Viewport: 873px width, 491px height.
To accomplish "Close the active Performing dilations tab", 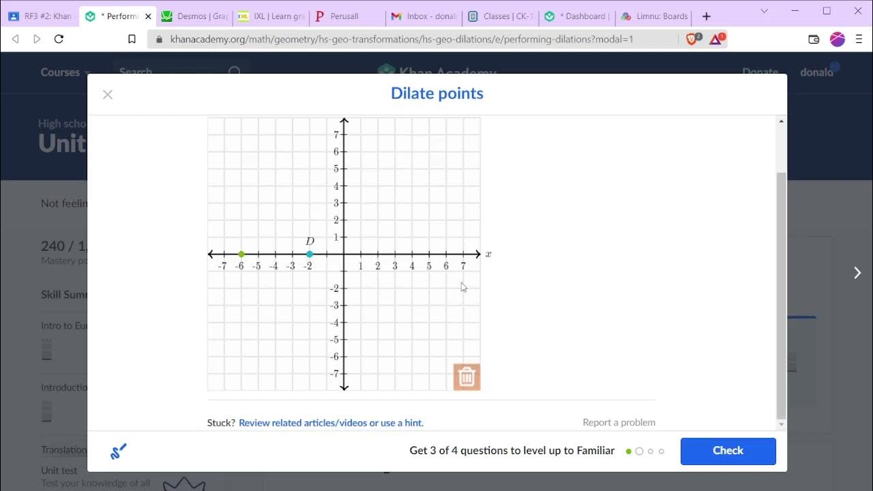I will pos(148,16).
